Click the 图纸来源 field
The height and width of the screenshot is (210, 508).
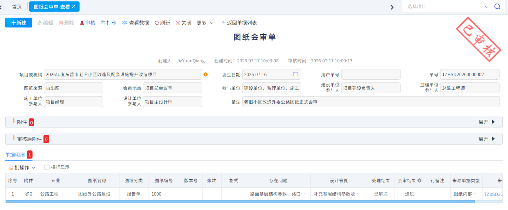coord(74,88)
